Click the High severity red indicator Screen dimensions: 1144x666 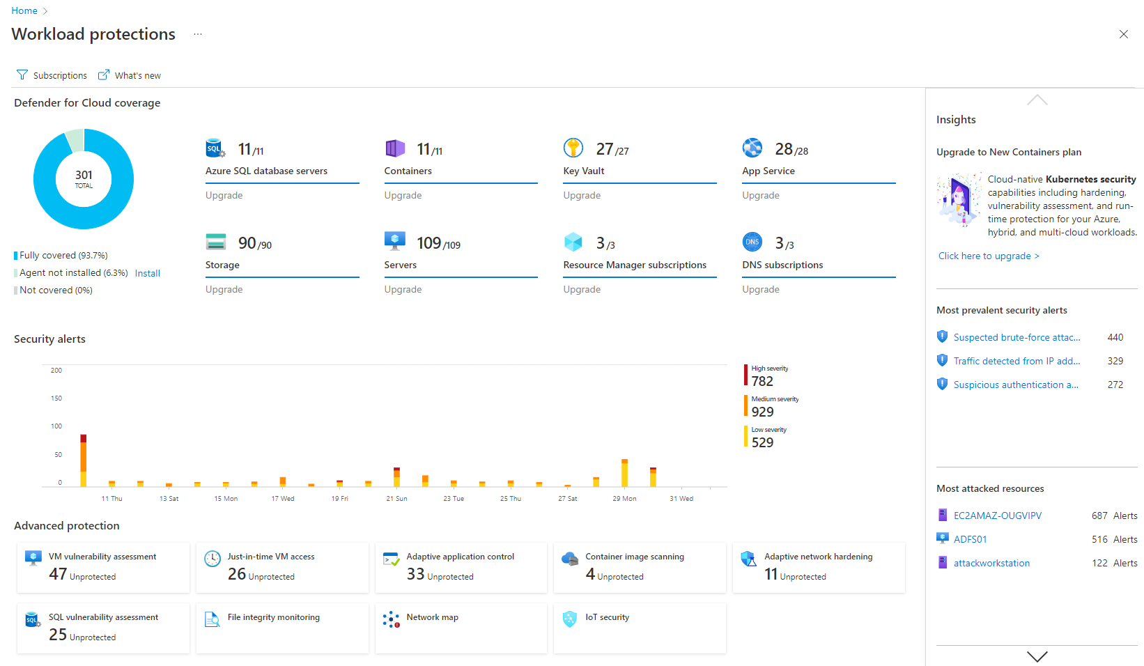pyautogui.click(x=746, y=375)
